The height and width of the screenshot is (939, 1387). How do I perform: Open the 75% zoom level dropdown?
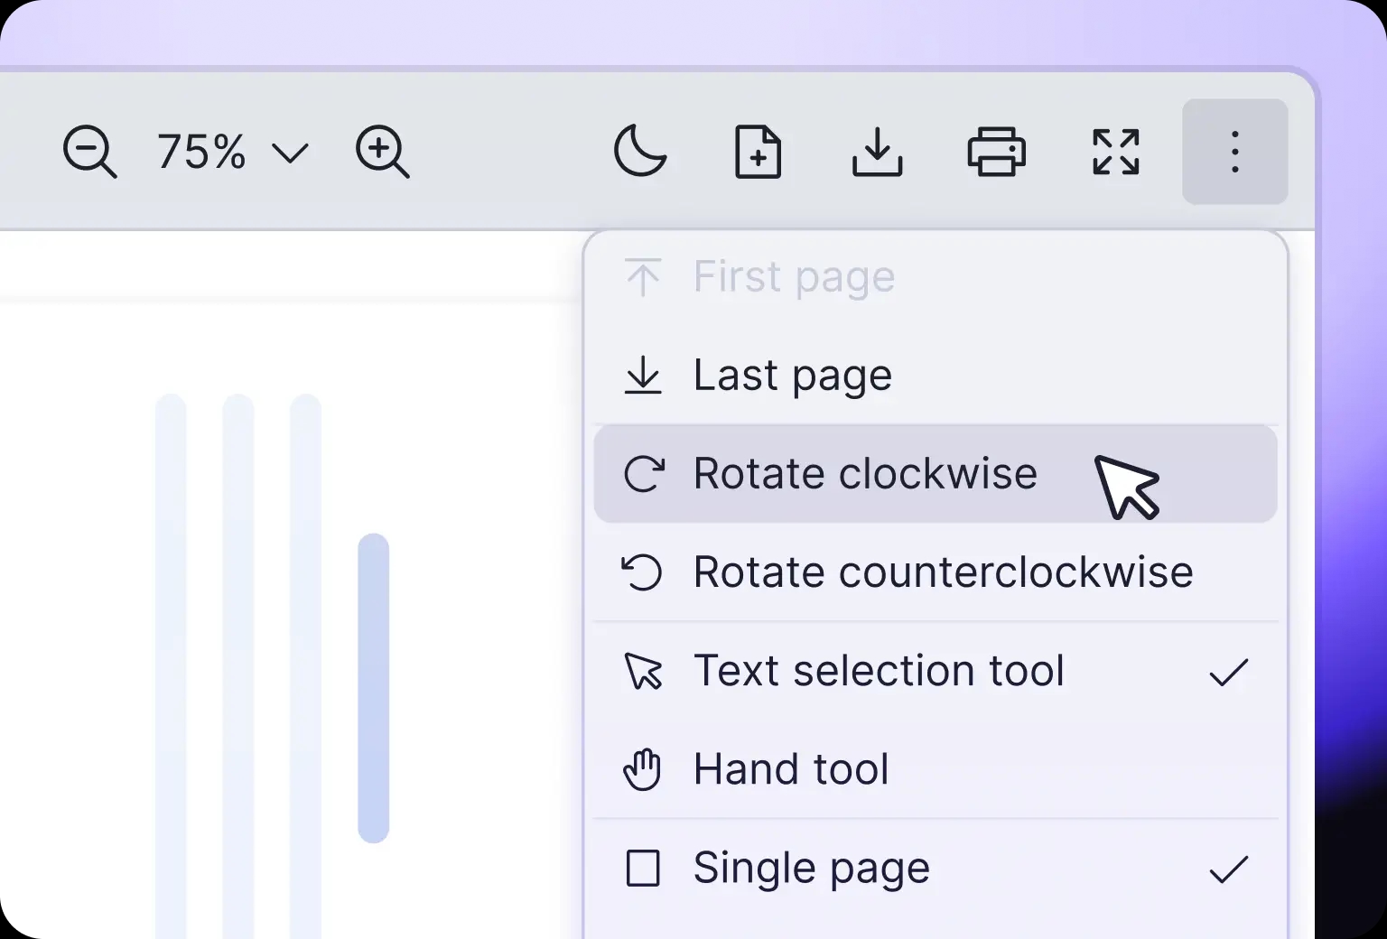tap(233, 152)
